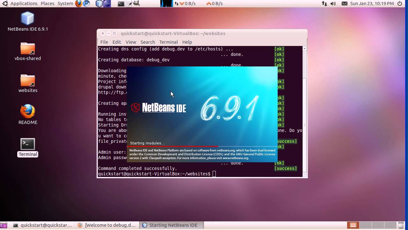Click the NetBeans splash progress bar
The height and width of the screenshot is (230, 408).
tap(202, 147)
